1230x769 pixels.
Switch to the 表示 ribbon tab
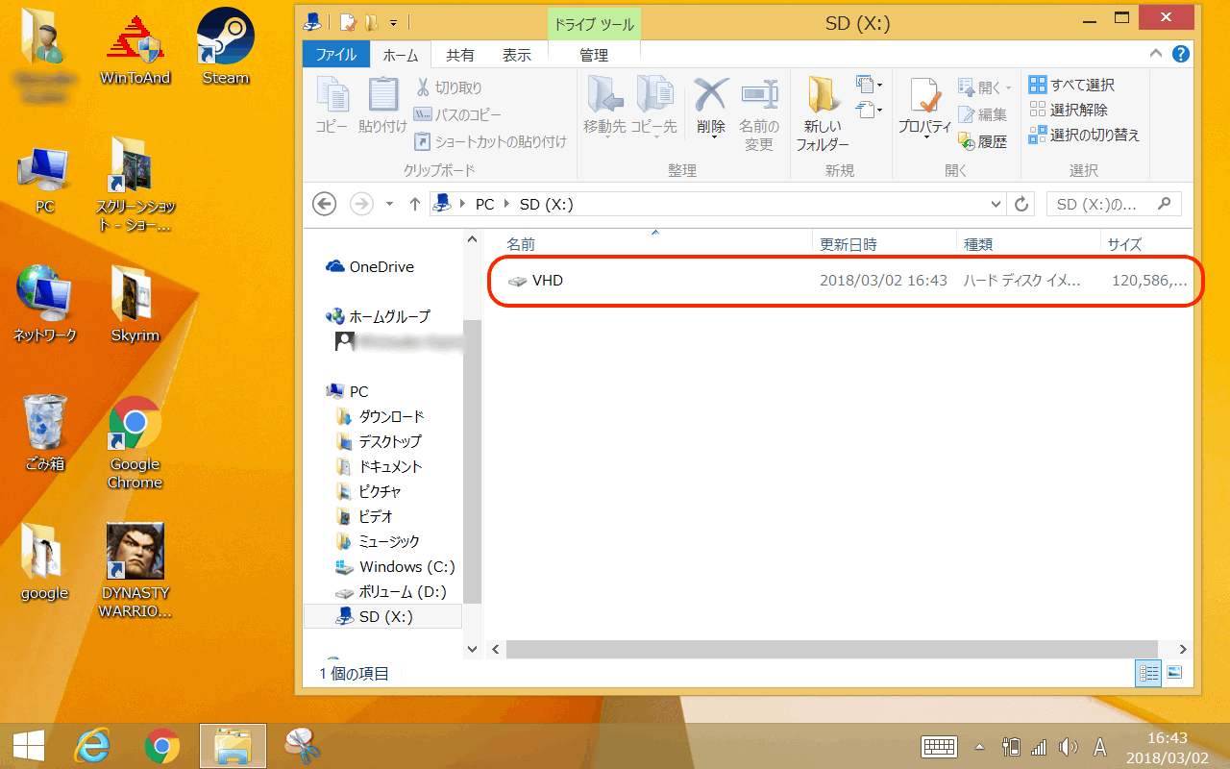point(517,55)
